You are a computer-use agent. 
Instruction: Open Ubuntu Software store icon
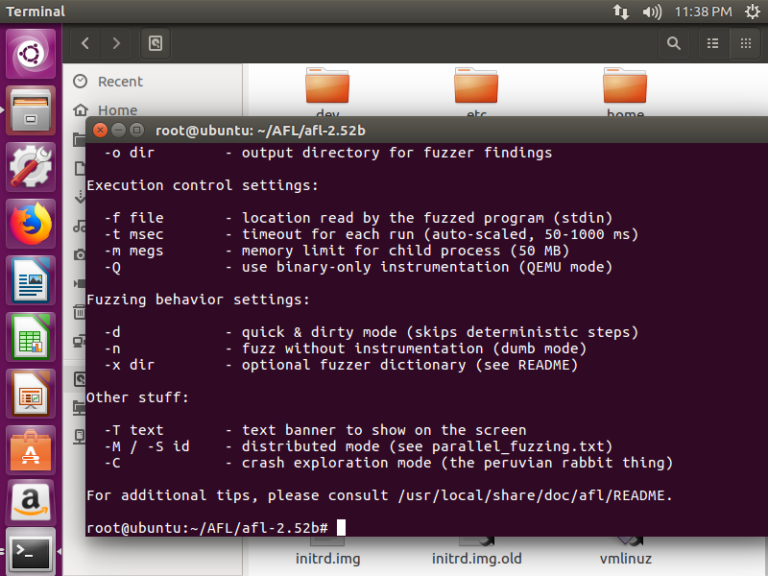click(x=31, y=451)
